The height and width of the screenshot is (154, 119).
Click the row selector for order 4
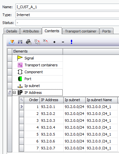click(22, 127)
